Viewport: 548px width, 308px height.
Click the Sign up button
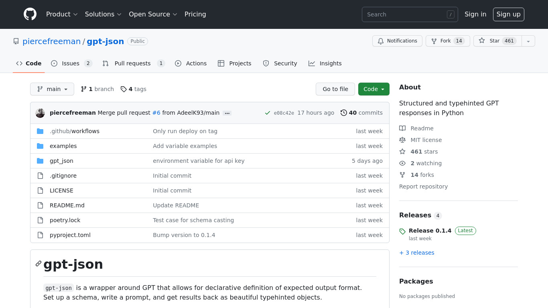click(508, 14)
